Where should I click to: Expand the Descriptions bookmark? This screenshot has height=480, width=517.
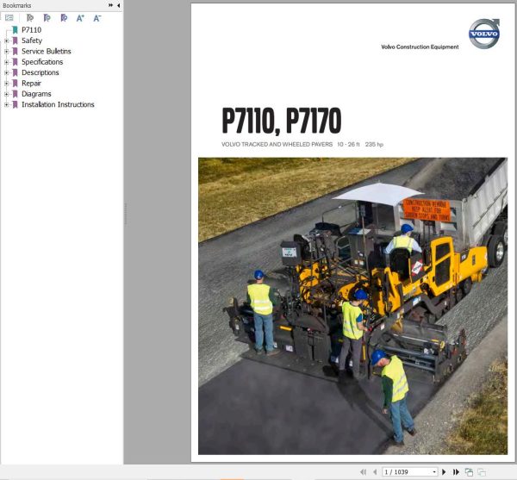coord(6,73)
